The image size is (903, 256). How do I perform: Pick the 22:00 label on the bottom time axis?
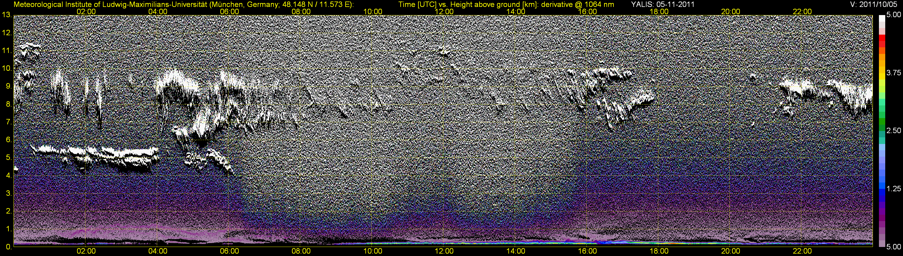coord(802,251)
